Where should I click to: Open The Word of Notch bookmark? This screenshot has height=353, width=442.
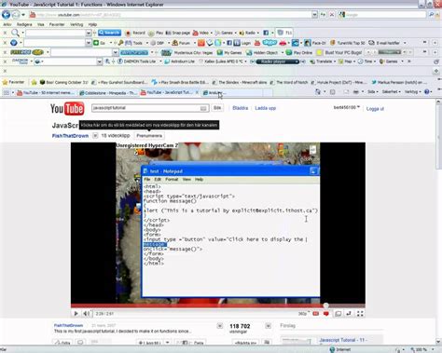(289, 82)
